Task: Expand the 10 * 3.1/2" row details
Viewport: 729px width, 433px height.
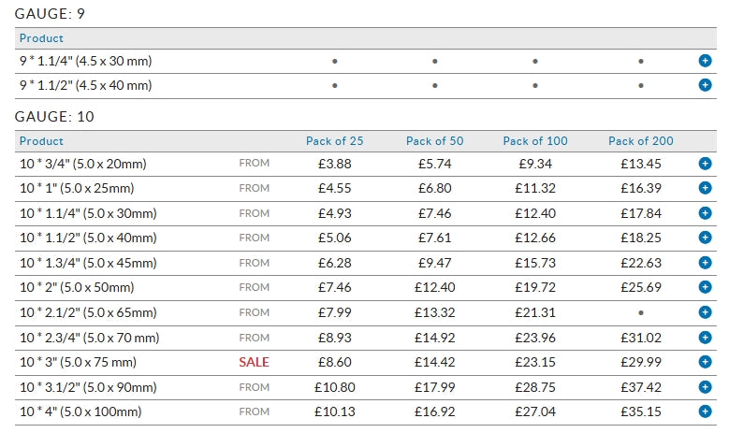Action: (x=705, y=386)
